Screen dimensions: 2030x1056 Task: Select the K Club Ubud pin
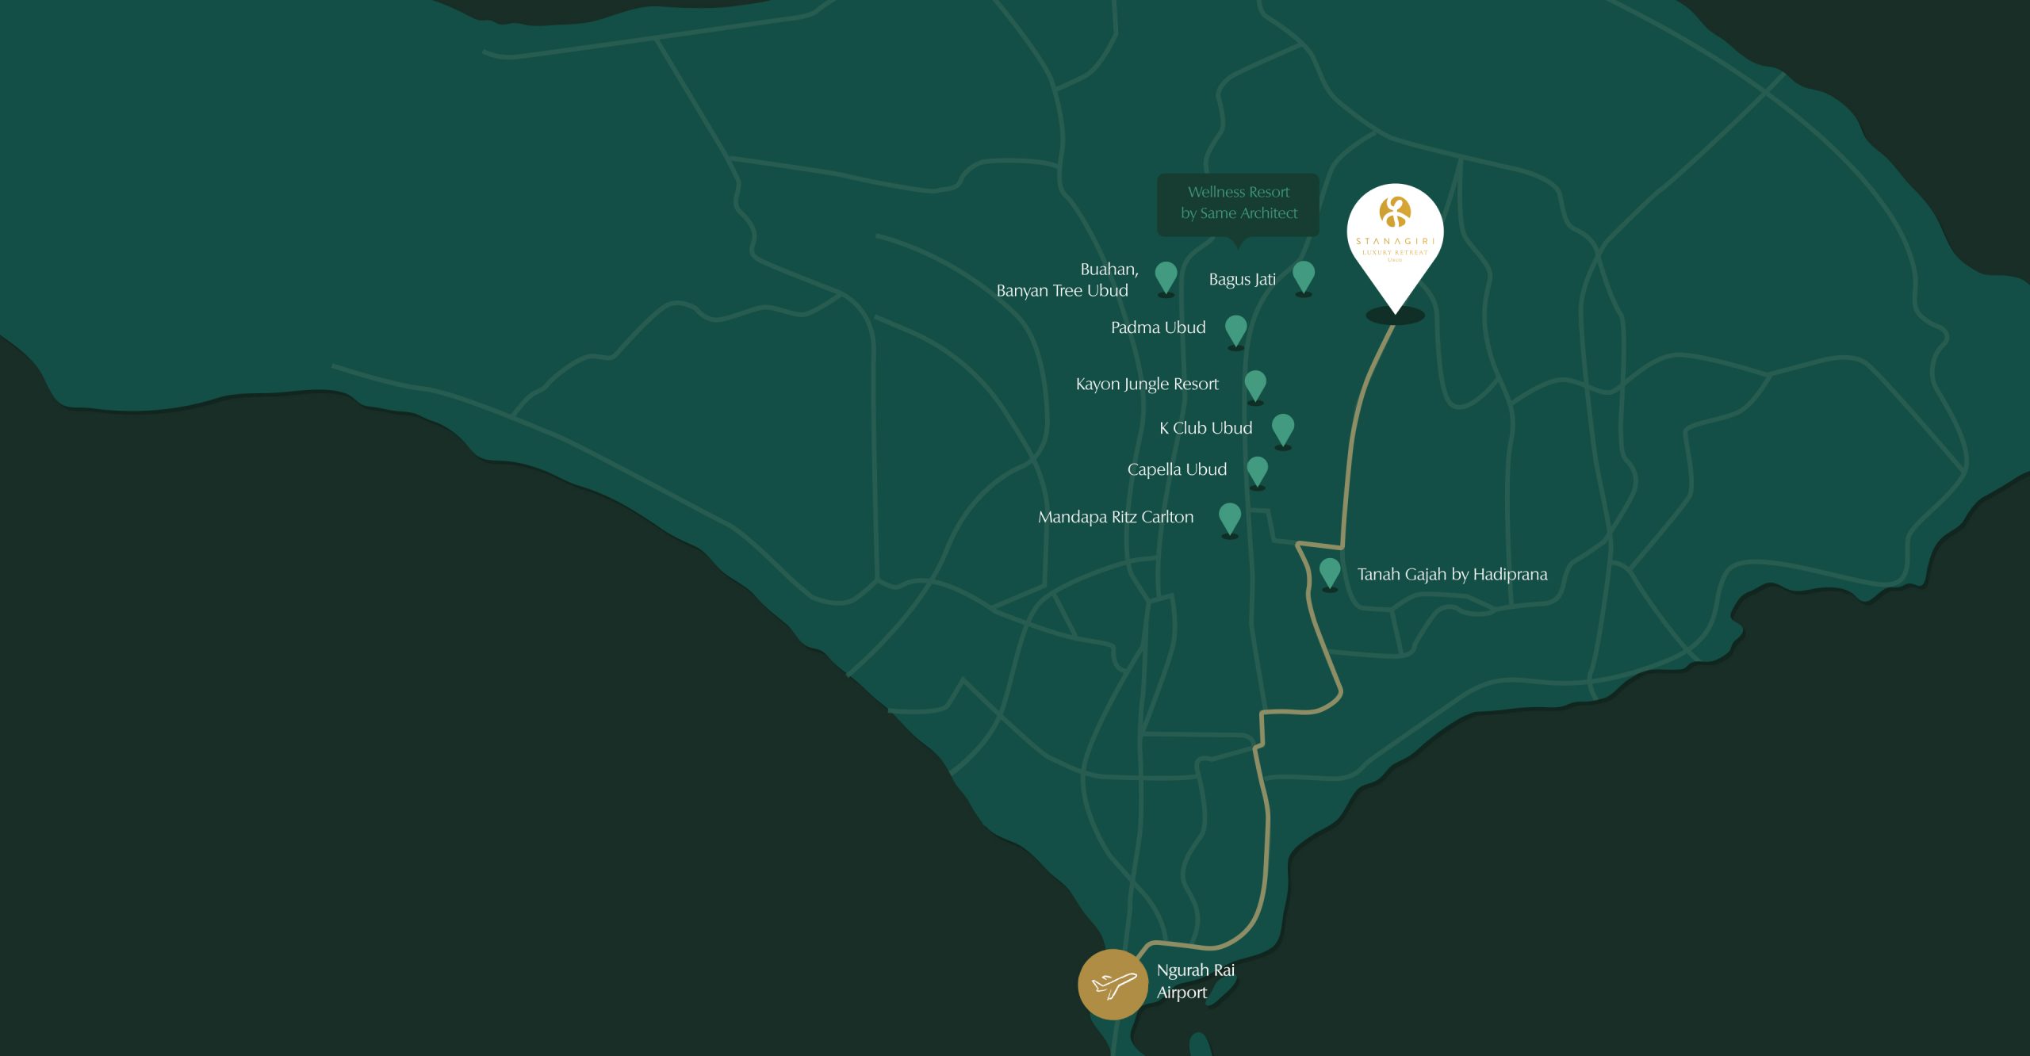coord(1283,430)
